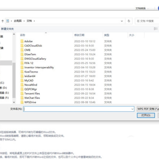
Task: Select the WPSDrive folder icon
Action: pyautogui.click(x=22, y=102)
